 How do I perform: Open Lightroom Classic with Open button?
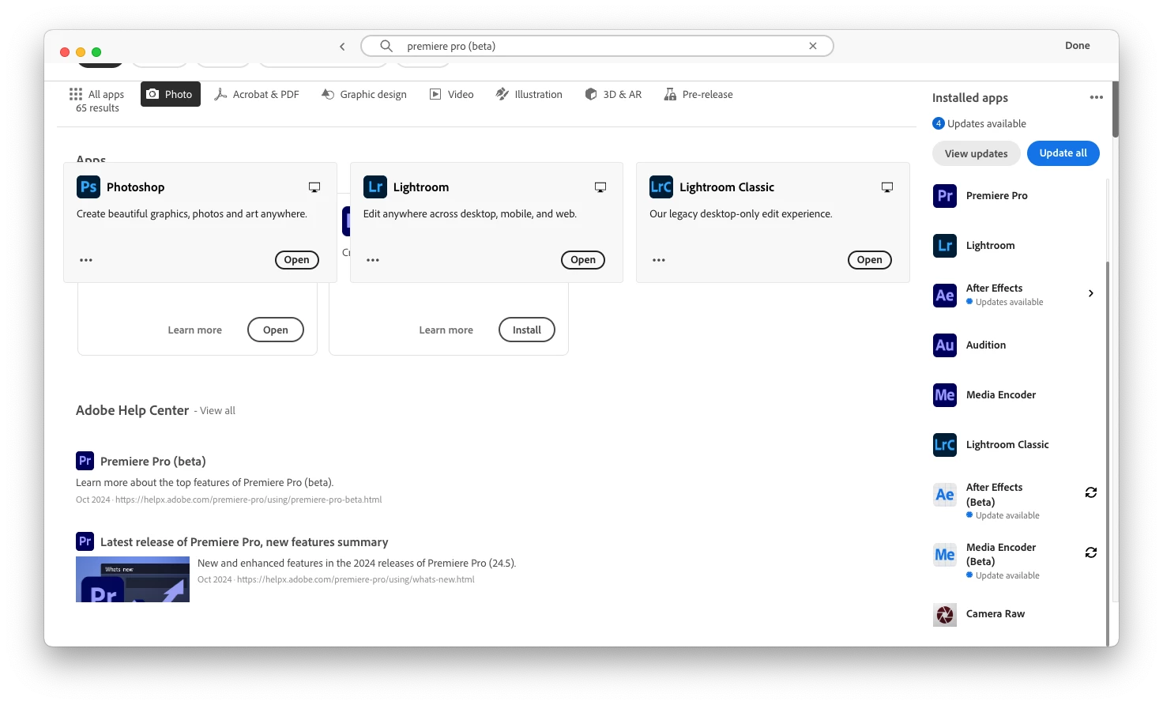870,260
